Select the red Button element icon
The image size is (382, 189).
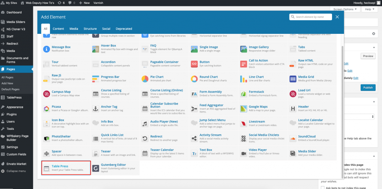point(194,64)
